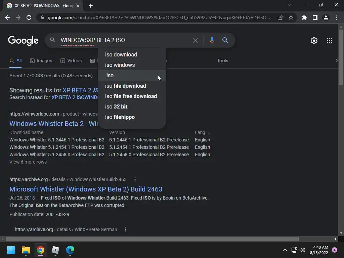Click the forward navigation arrow

point(18,17)
